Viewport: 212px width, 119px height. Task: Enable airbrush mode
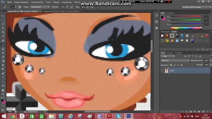pos(92,7)
